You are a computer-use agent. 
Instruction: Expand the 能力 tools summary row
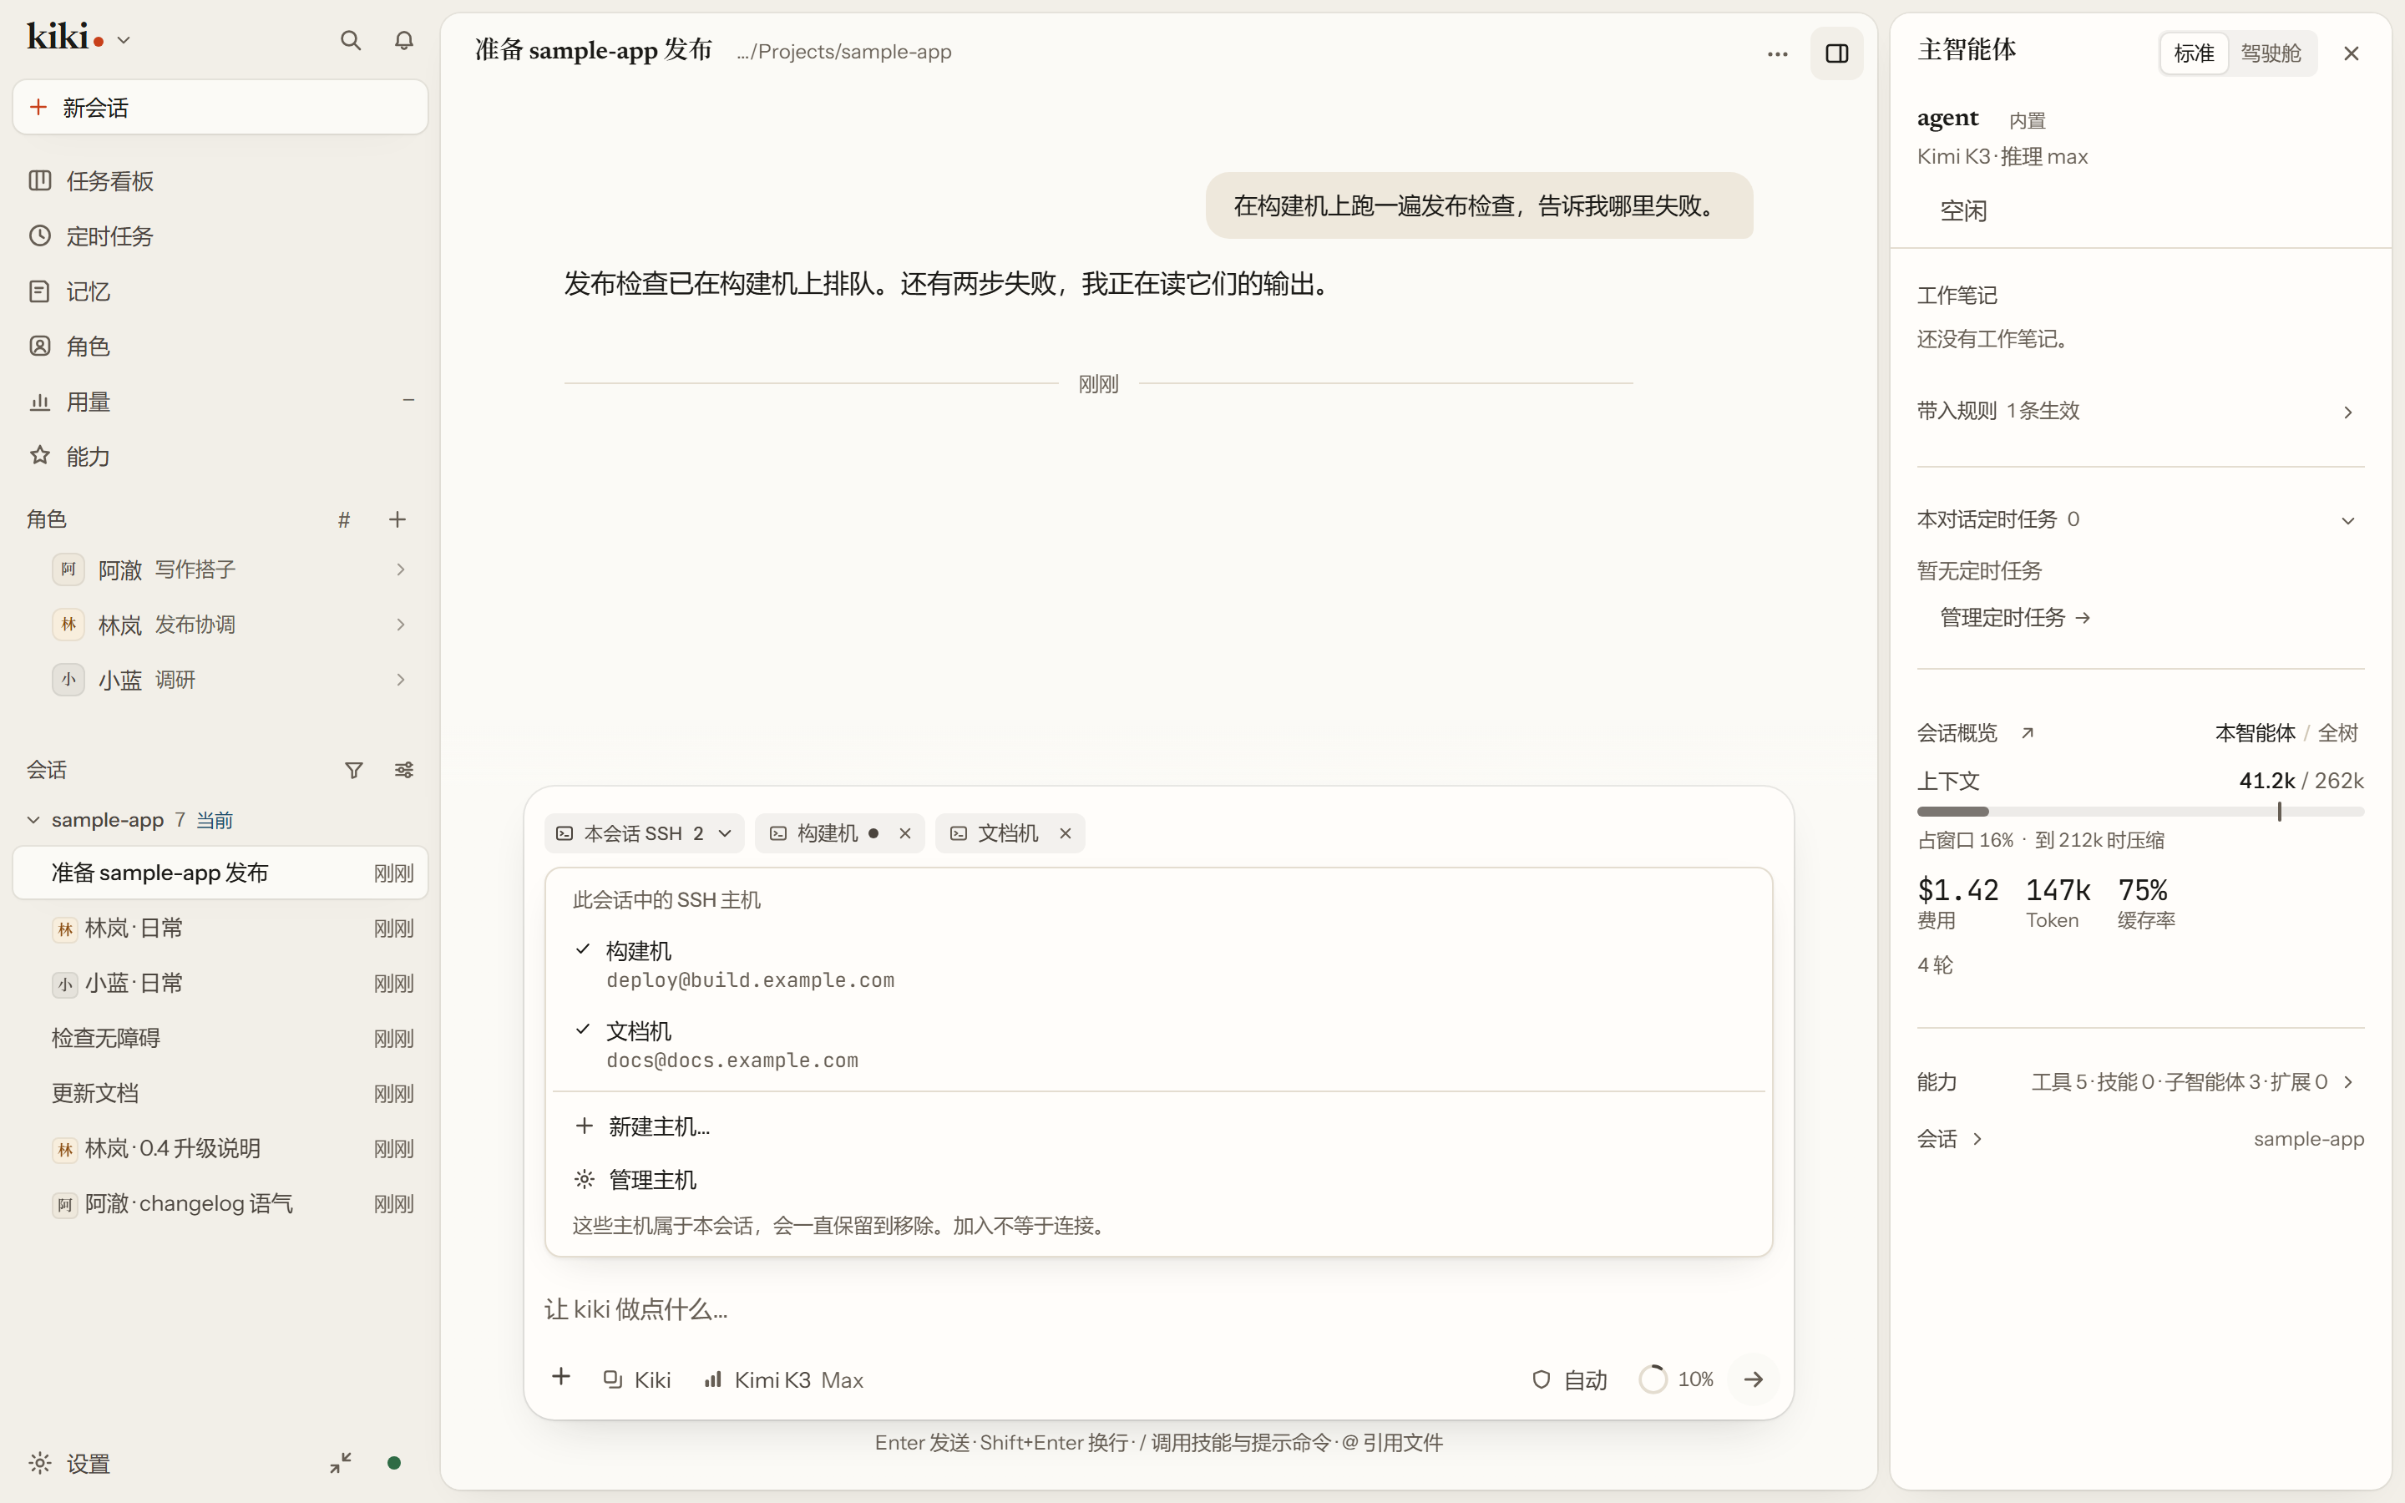[2139, 1082]
